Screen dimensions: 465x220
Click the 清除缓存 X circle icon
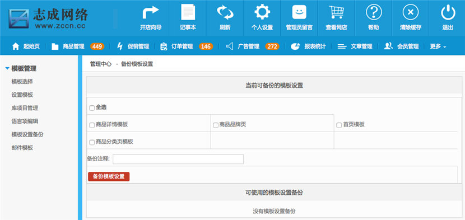click(411, 12)
